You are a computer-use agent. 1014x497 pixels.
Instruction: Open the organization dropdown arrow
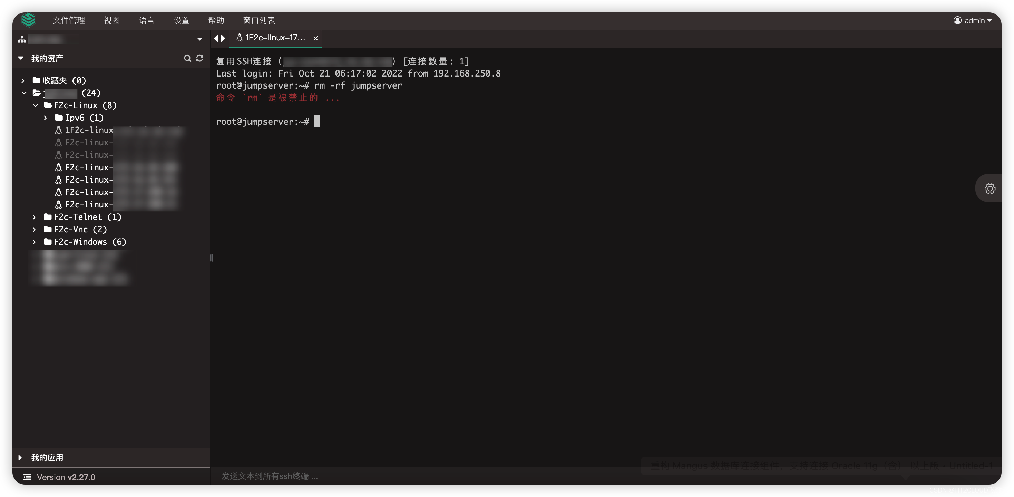[199, 39]
